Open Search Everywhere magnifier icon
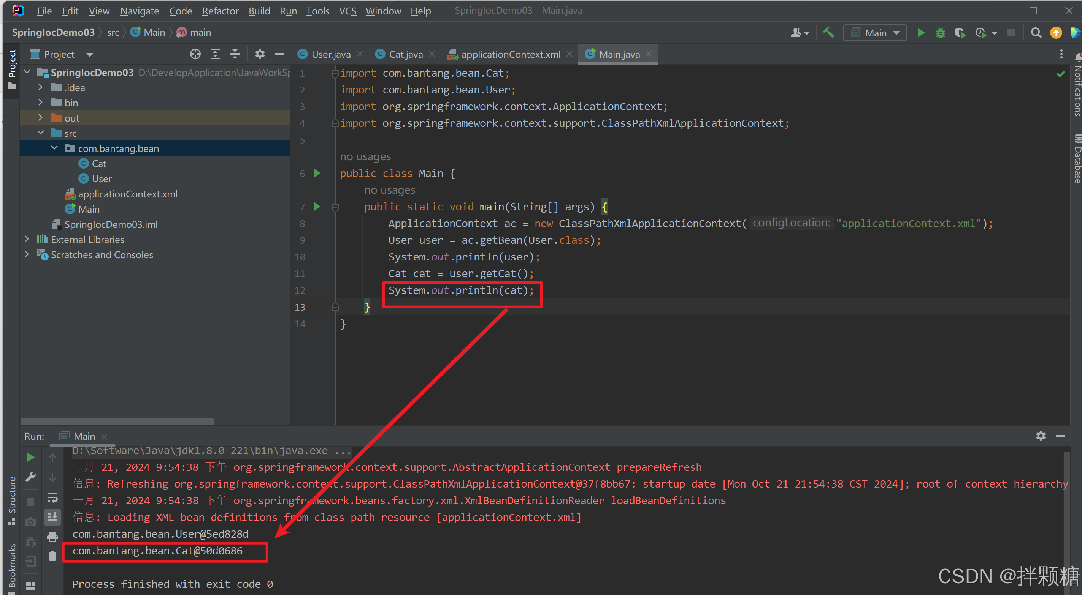Image resolution: width=1082 pixels, height=595 pixels. [1036, 33]
